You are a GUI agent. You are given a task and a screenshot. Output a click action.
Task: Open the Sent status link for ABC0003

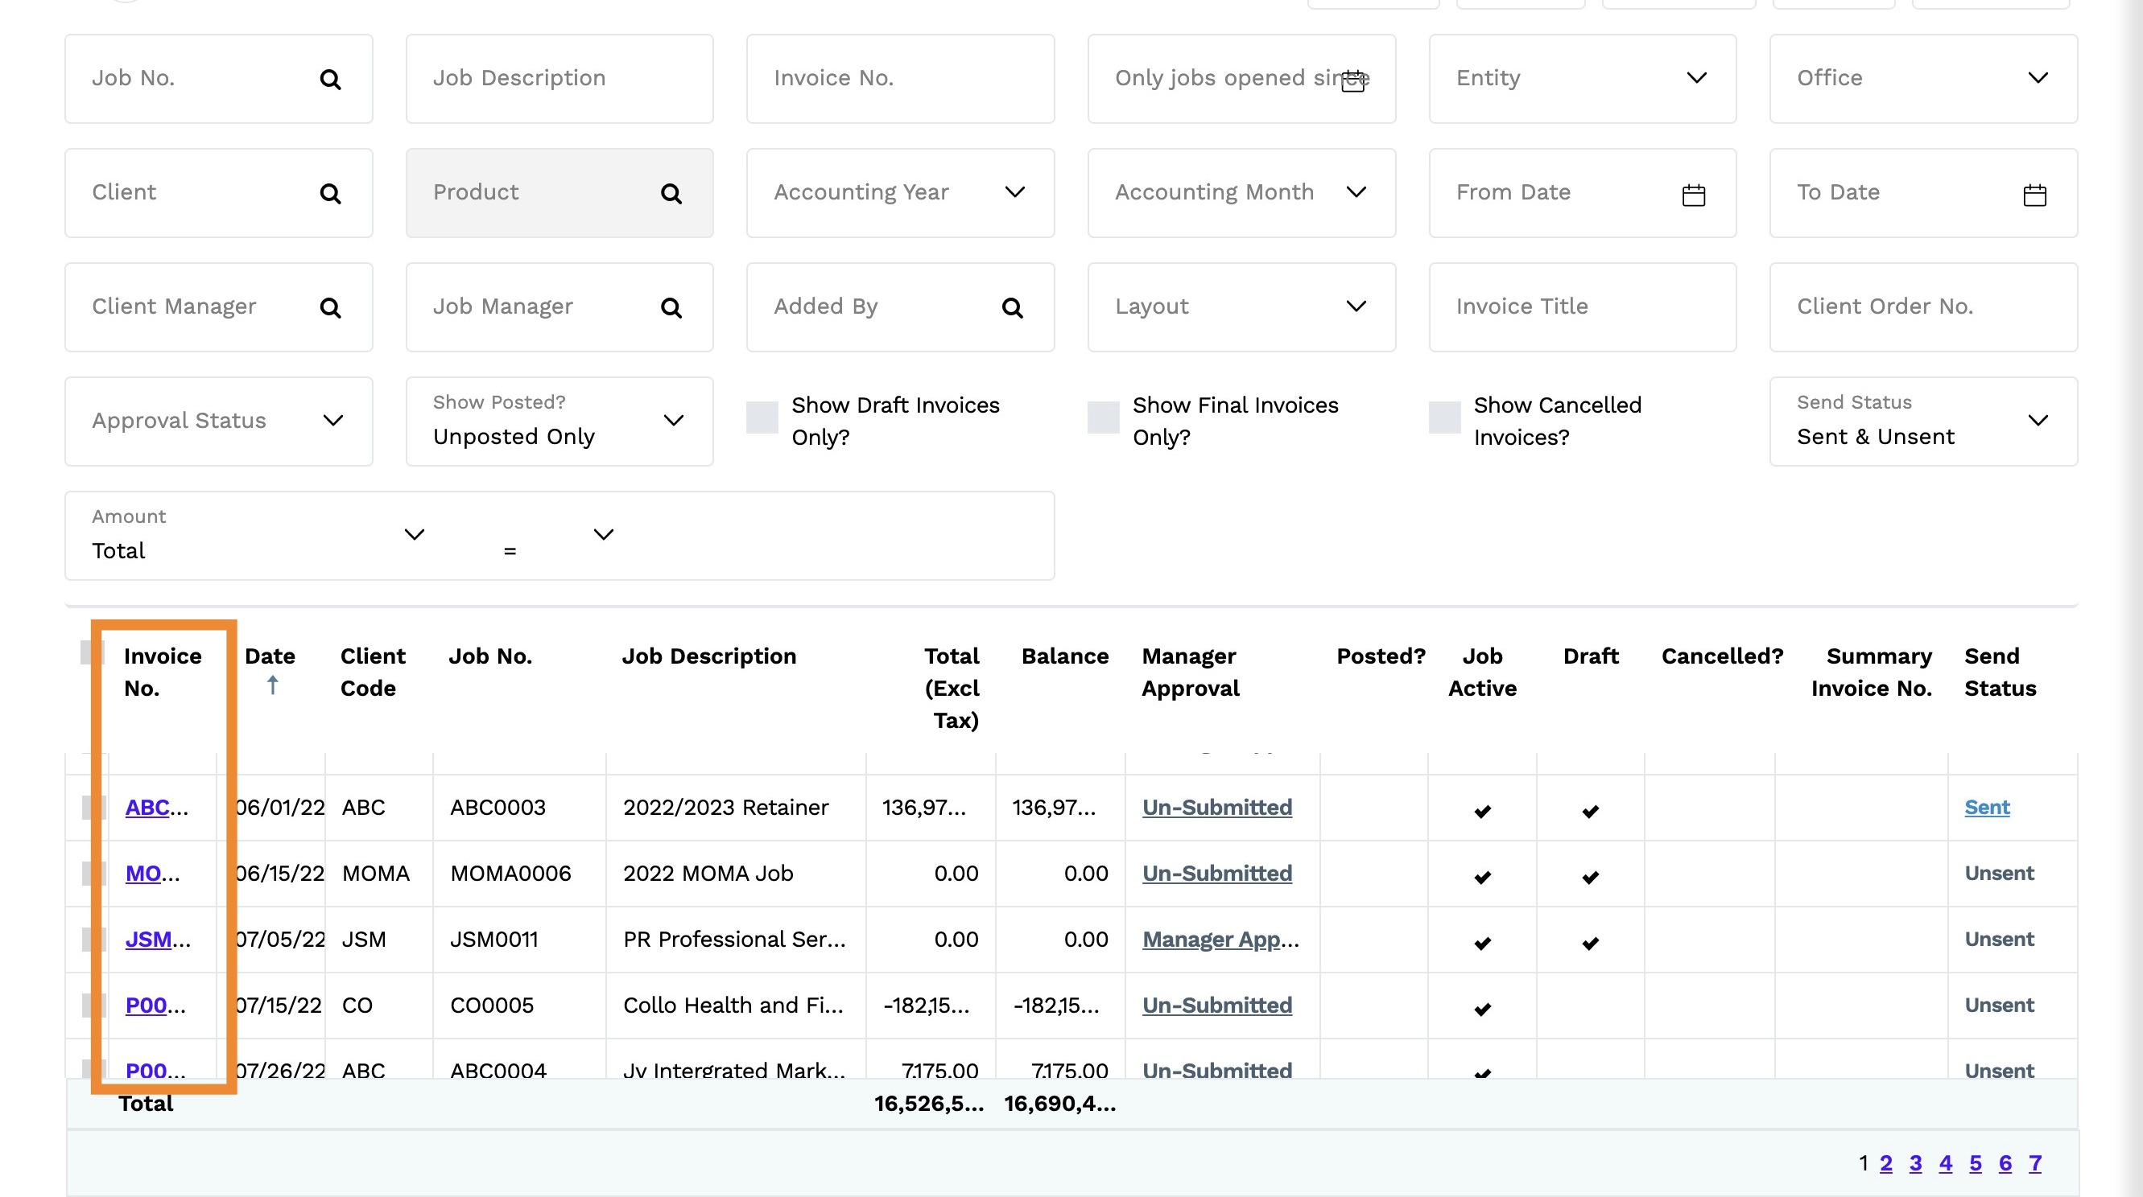[x=1986, y=807]
